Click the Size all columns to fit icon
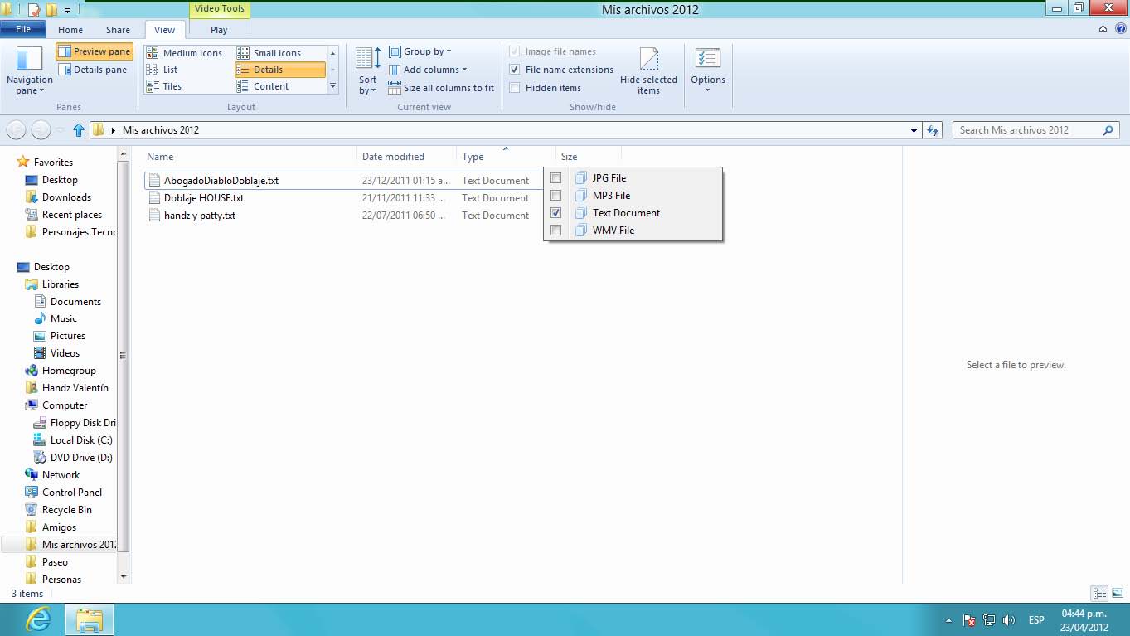Viewport: 1130px width, 636px height. tap(395, 88)
